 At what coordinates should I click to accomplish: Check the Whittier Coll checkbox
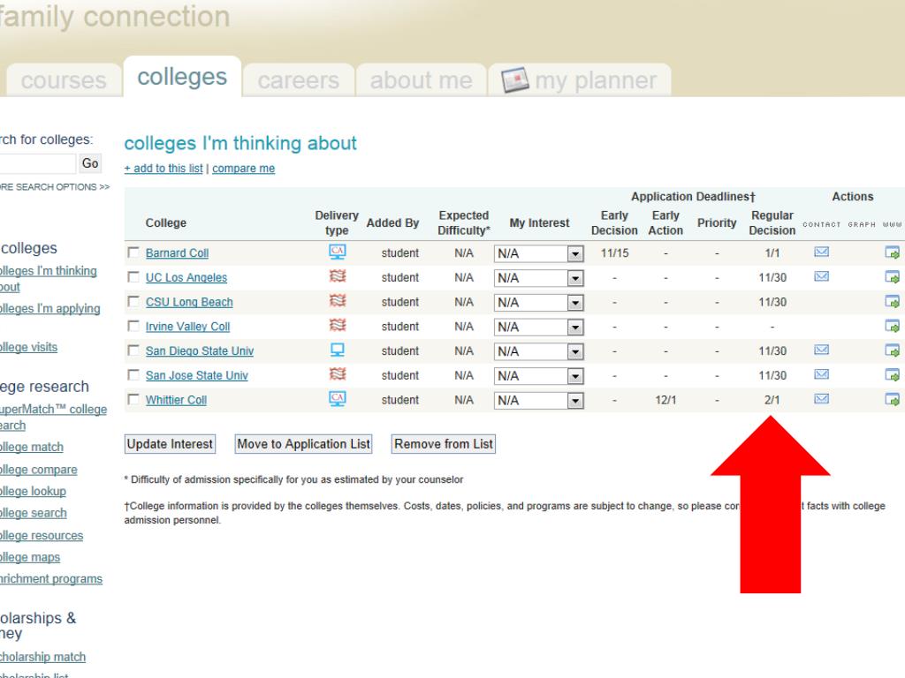tap(133, 400)
